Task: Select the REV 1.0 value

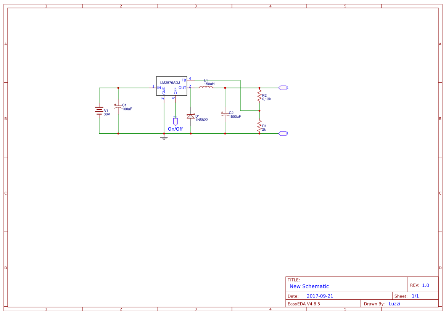Action: click(x=425, y=285)
